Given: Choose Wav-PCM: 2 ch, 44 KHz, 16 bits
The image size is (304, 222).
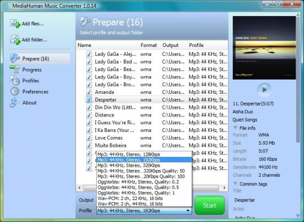Looking at the screenshot, I should (x=144, y=204).
